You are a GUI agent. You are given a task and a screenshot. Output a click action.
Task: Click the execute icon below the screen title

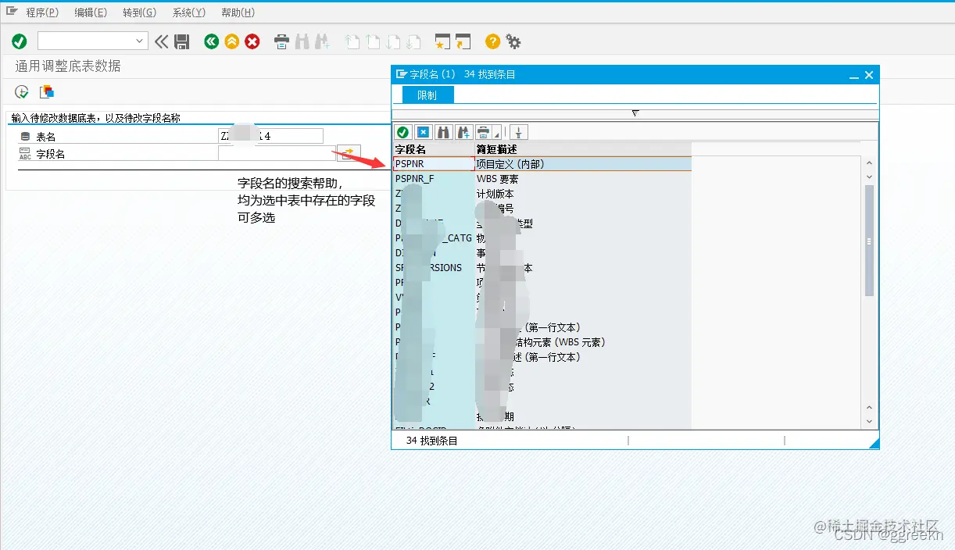point(21,91)
